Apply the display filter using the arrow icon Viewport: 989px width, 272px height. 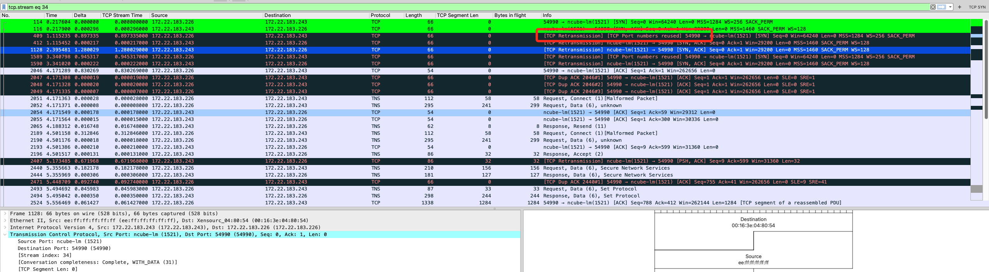941,7
